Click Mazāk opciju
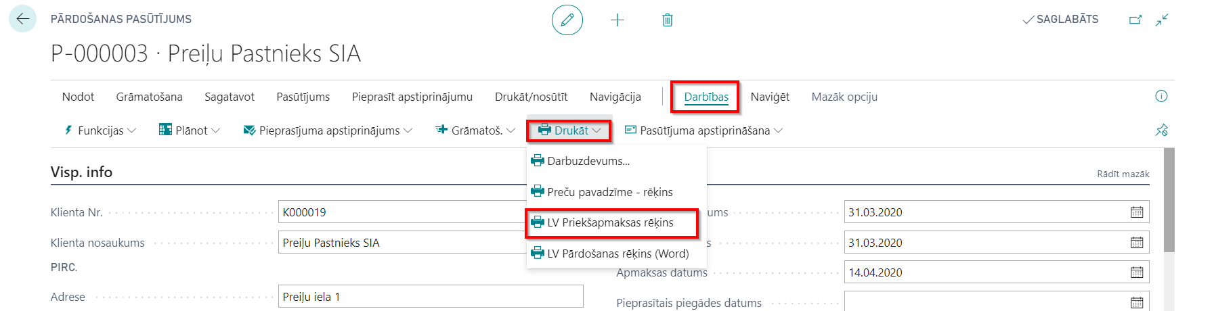The width and height of the screenshot is (1214, 311). click(844, 97)
